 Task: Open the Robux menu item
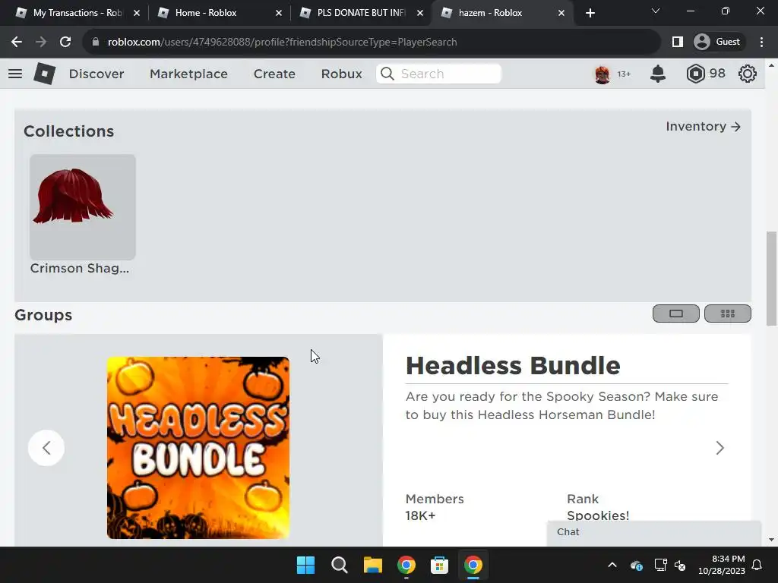[x=341, y=74]
